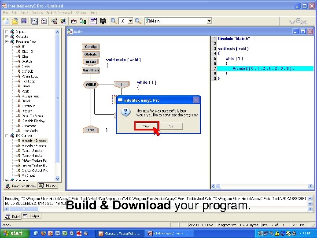Open the Edit menu
Viewport: 317px width, 238px height.
(14, 12)
